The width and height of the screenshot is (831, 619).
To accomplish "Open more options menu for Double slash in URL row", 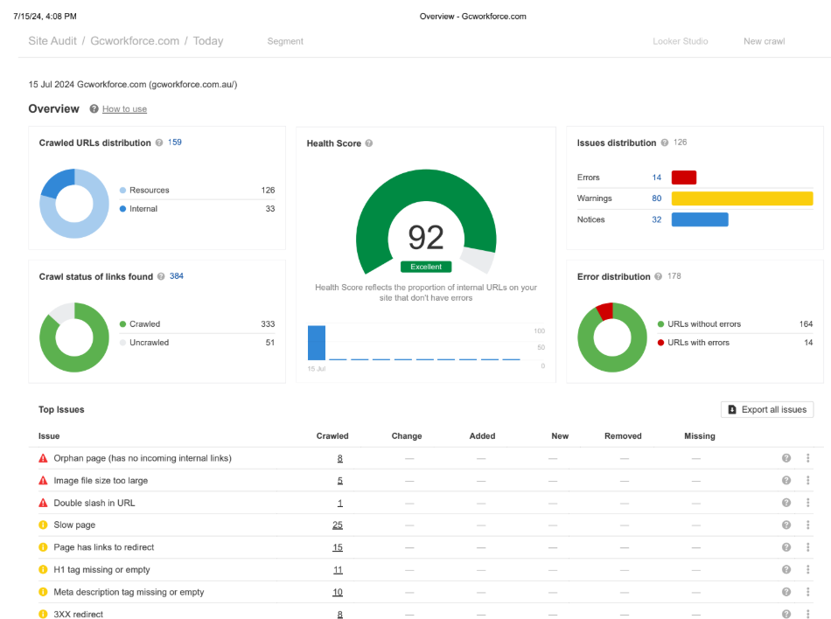I will pos(808,503).
